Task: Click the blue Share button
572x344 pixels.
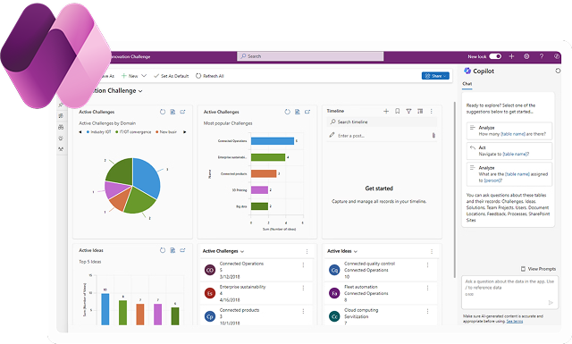Action: tap(435, 76)
